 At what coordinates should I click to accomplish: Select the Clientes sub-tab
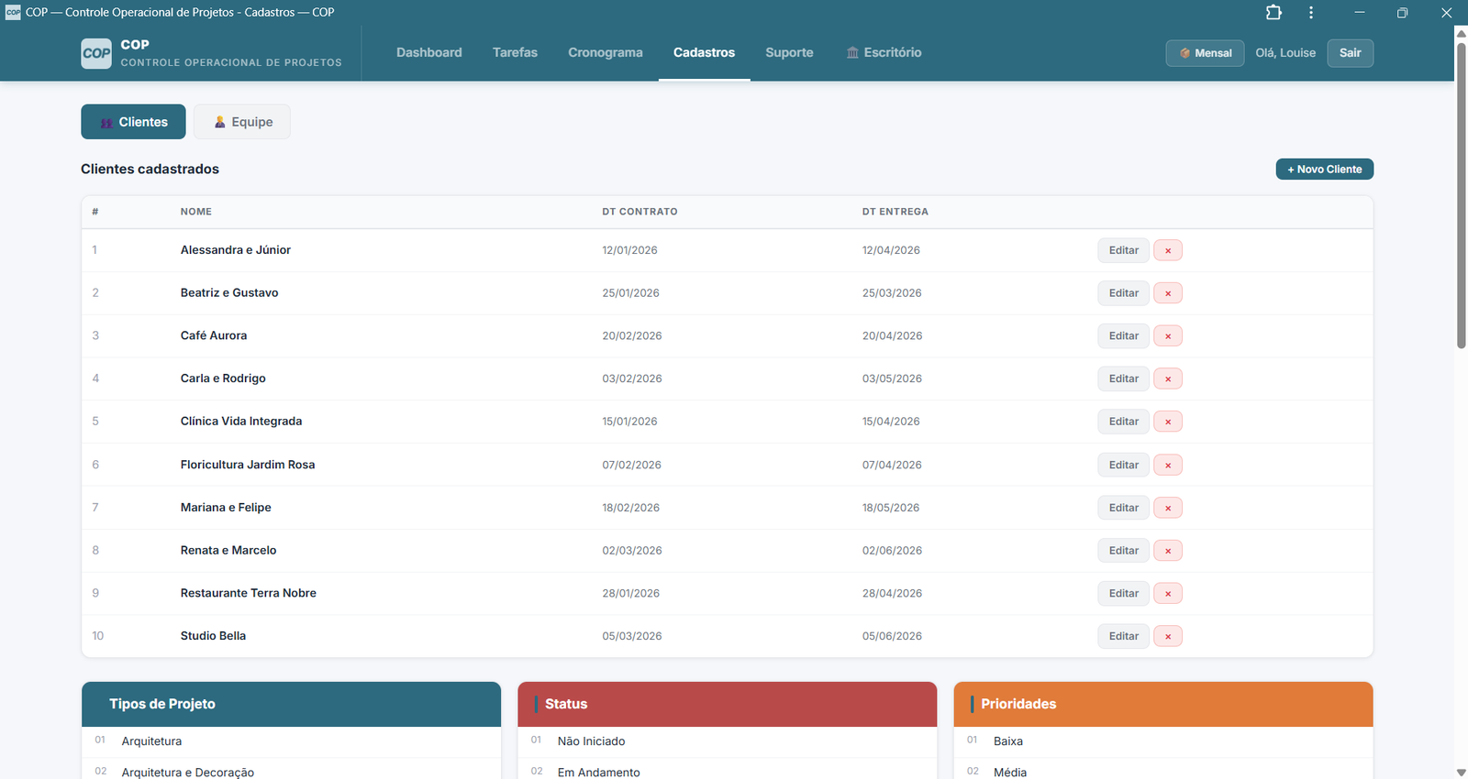[133, 122]
